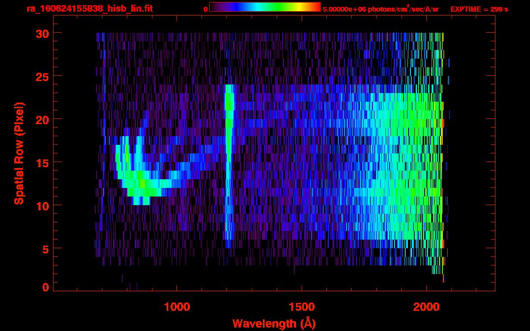Click the 2000 wavelength tick label
530x331 pixels.
tap(426, 307)
